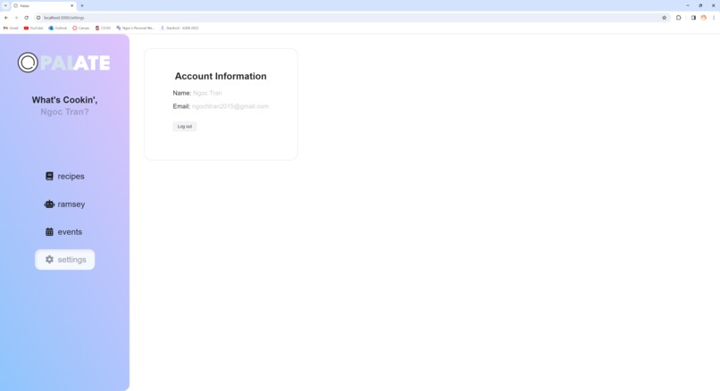720x391 pixels.
Task: Click the localhost:3000/settings address bar
Action: 351,18
